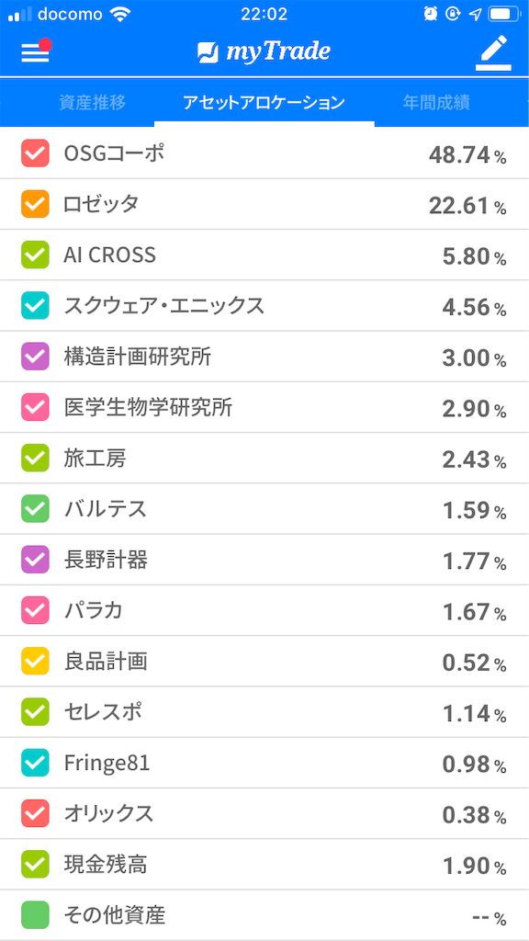
Task: Open the Fringe81 holding row
Action: tap(264, 761)
